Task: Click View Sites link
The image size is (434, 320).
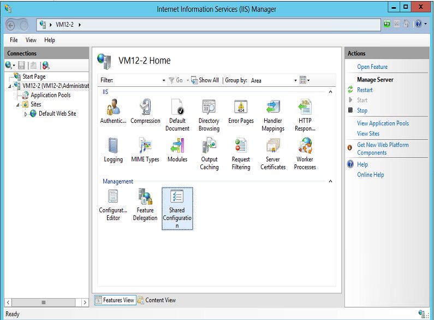Action: pos(368,134)
